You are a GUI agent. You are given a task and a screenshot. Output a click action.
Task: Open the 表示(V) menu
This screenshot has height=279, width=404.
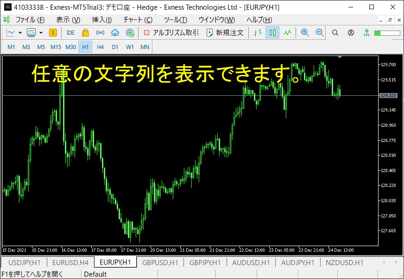point(68,20)
